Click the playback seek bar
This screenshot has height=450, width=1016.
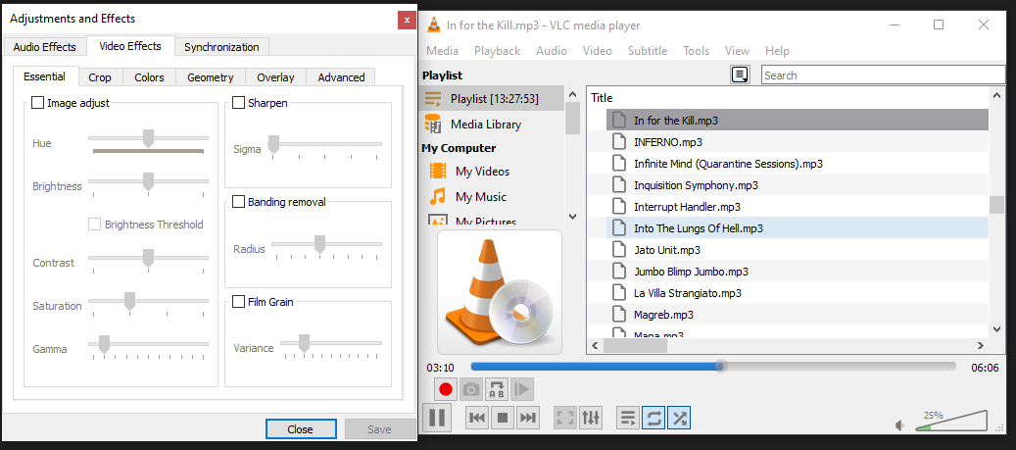[x=712, y=367]
